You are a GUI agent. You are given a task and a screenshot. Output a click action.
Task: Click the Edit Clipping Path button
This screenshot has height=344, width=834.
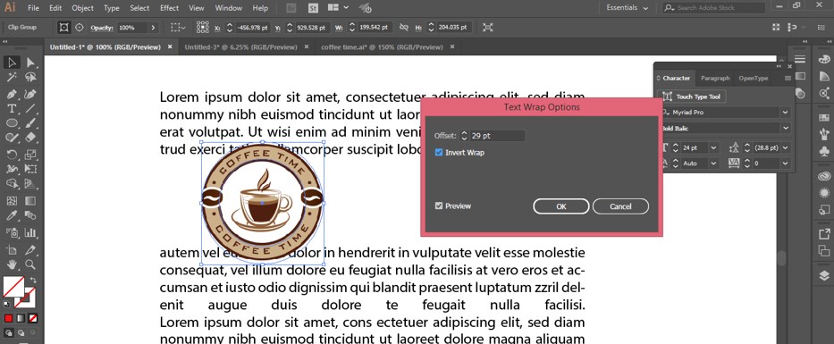63,27
